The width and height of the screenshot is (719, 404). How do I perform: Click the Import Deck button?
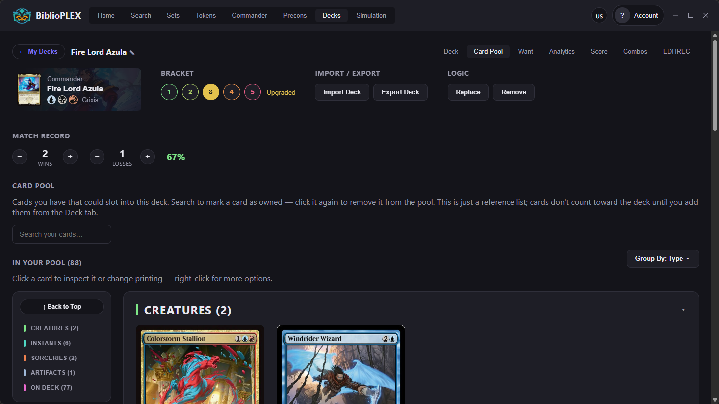342,92
